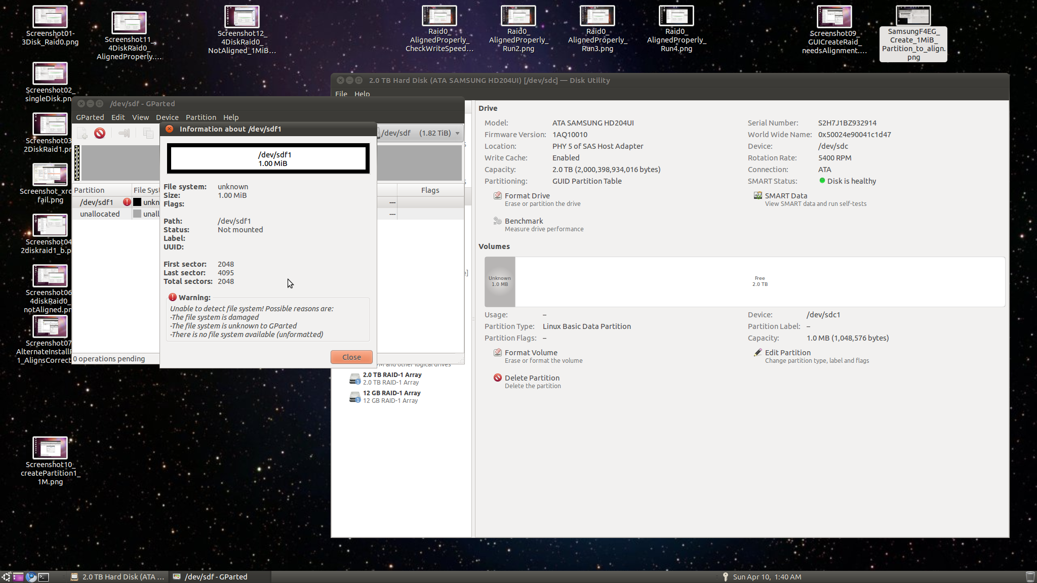Viewport: 1037px width, 583px height.
Task: Click the trash icon in the bottom panel
Action: click(x=1030, y=577)
